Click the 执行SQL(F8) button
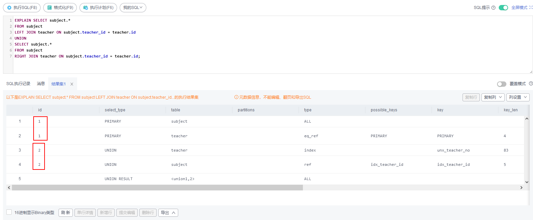The height and width of the screenshot is (220, 533). [x=22, y=8]
